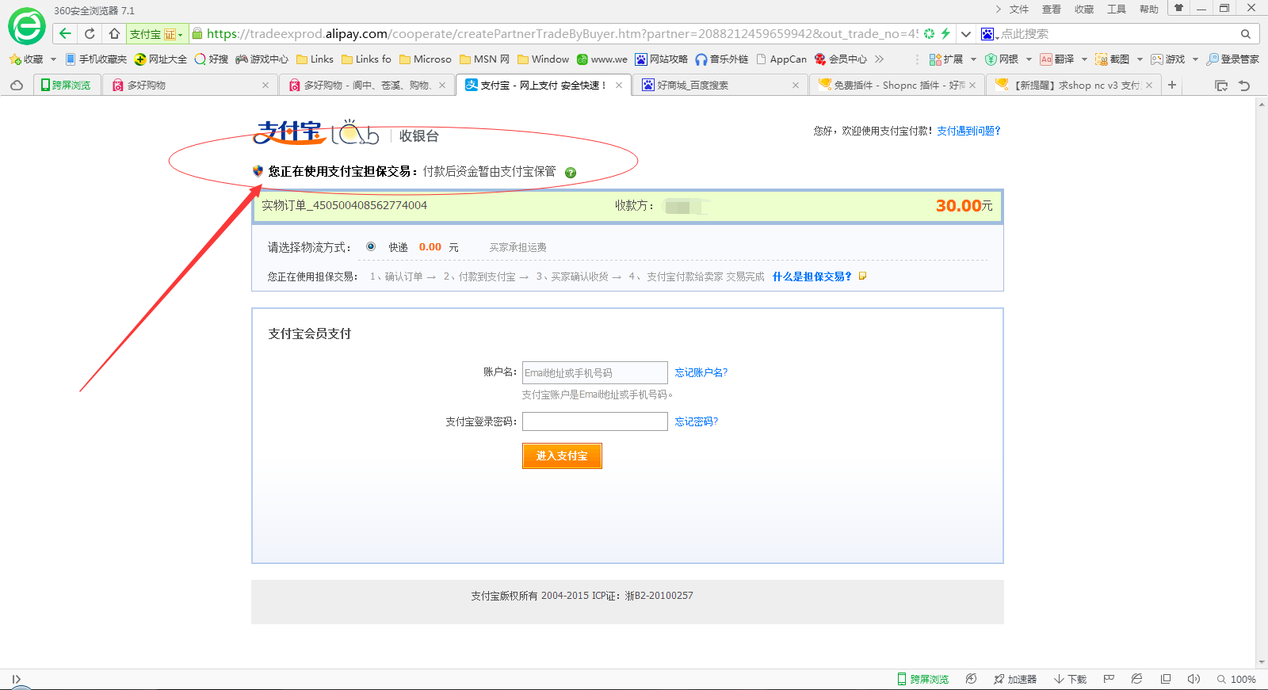Switch to the first 多好购物 tab

point(190,85)
